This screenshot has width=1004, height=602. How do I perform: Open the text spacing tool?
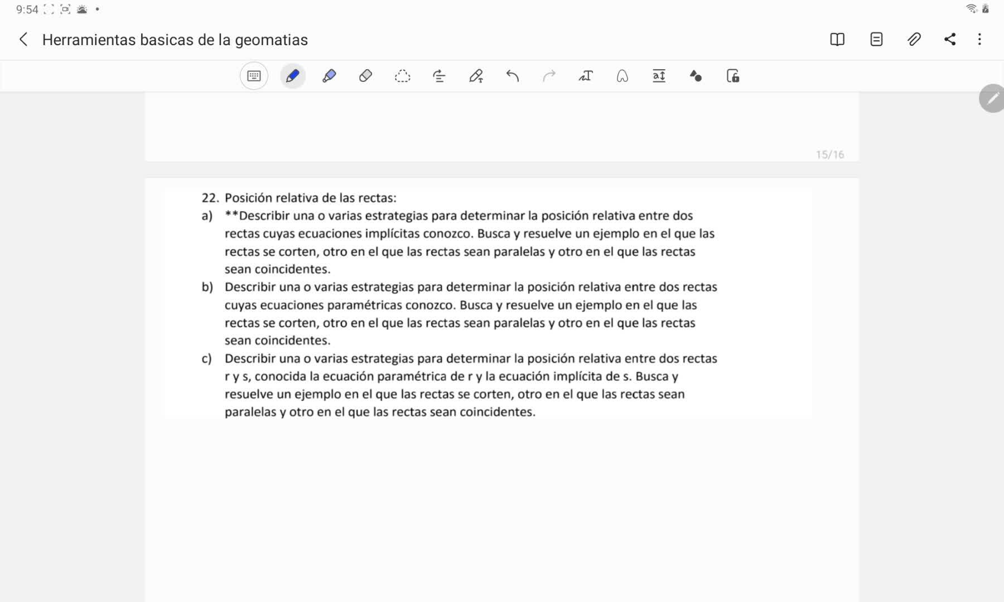point(659,76)
